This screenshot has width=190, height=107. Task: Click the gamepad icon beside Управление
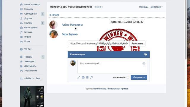click(21, 71)
